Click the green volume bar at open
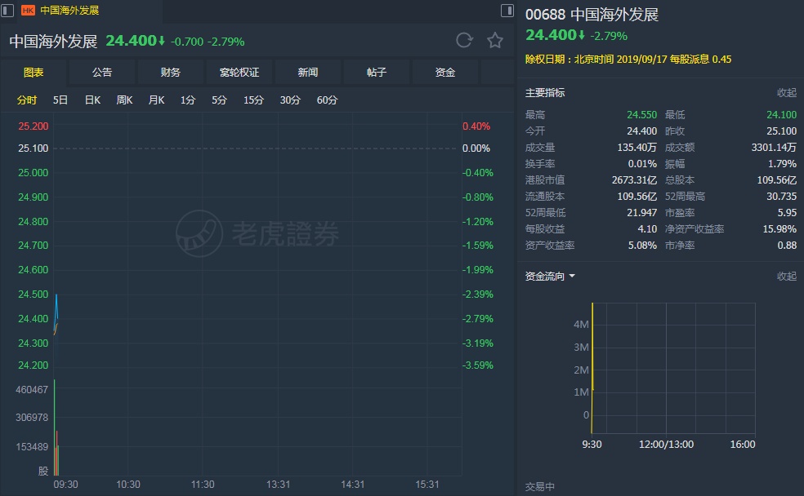 pyautogui.click(x=55, y=427)
